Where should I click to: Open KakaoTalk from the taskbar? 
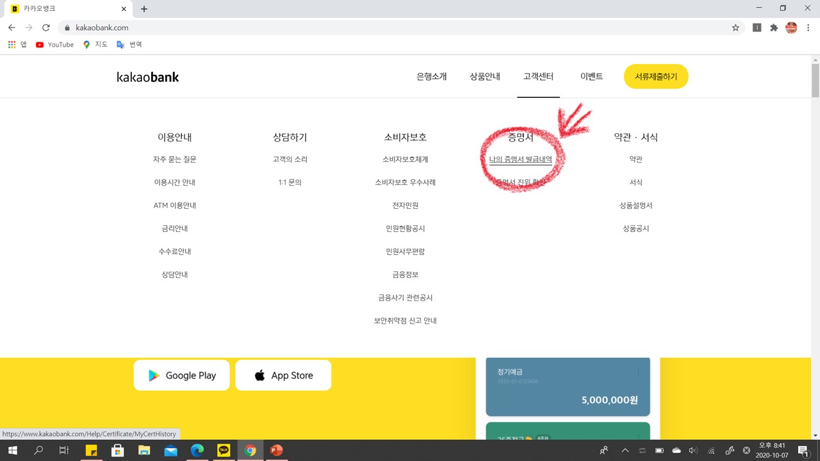click(224, 450)
